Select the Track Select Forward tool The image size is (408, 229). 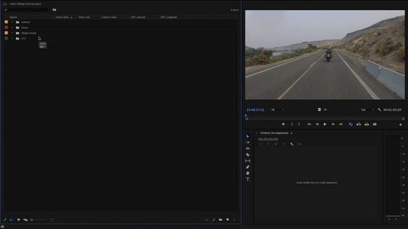click(247, 142)
